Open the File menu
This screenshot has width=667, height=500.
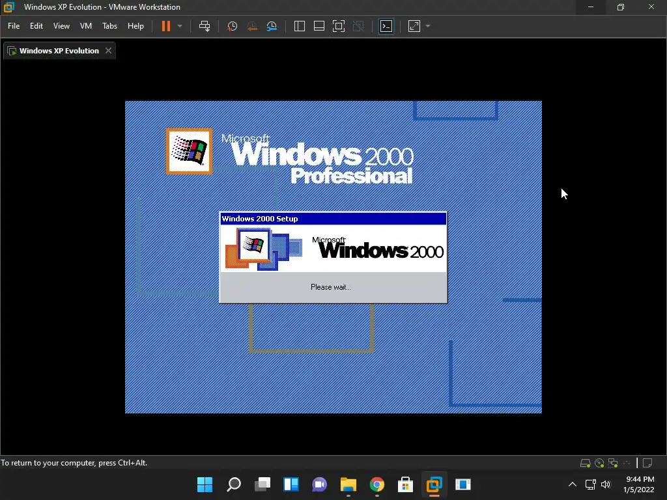pos(14,26)
